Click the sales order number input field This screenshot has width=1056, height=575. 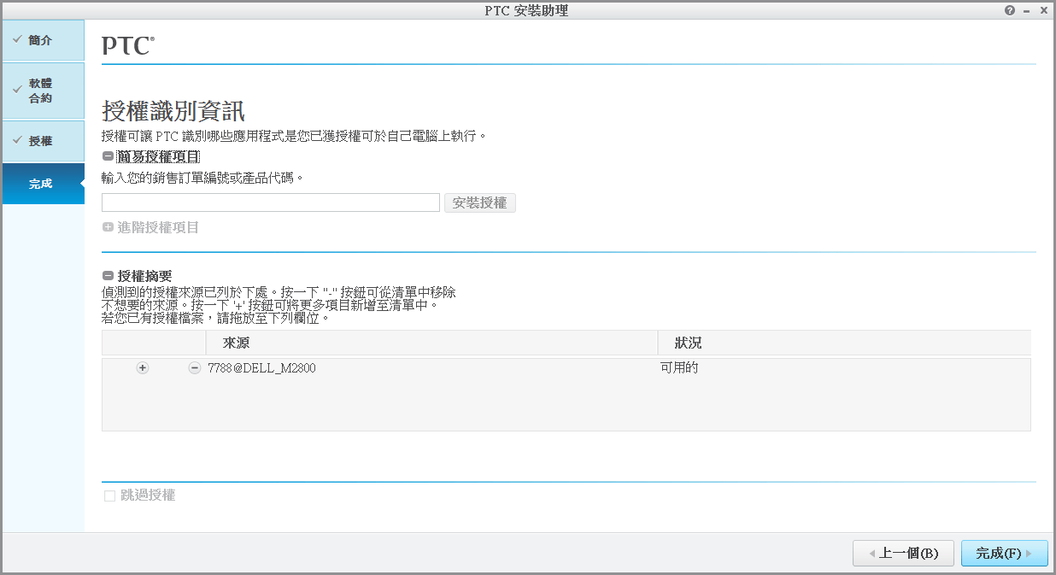coord(270,202)
